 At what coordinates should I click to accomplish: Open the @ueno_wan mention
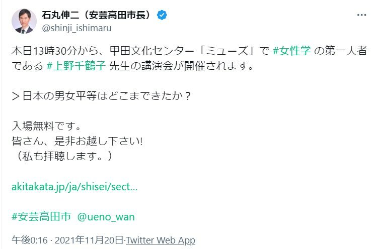click(106, 216)
